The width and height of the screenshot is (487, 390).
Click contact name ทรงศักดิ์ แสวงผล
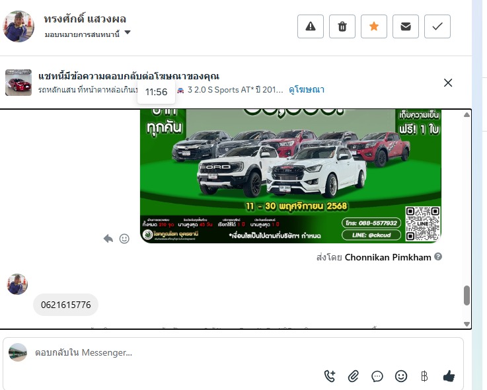85,19
